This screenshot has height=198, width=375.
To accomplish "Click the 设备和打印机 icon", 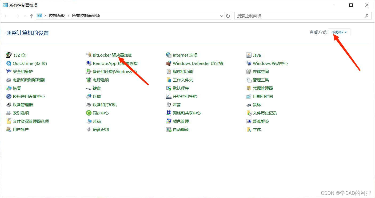I will click(89, 105).
